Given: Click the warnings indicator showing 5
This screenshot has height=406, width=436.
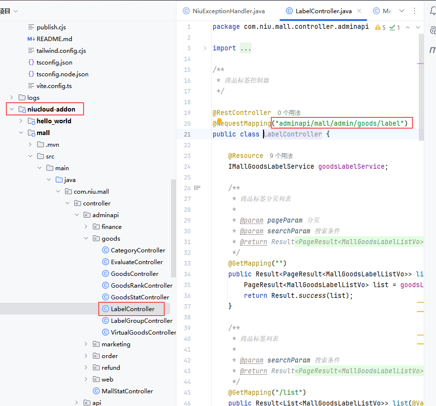Looking at the screenshot, I should 380,27.
